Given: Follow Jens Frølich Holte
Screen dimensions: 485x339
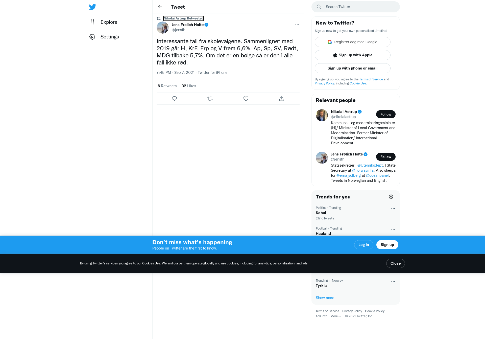Looking at the screenshot, I should pos(386,157).
